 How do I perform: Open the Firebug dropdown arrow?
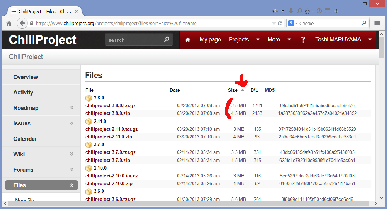click(x=283, y=11)
